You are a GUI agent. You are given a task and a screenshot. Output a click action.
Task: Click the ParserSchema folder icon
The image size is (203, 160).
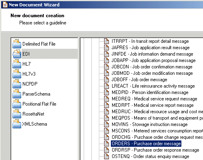[x=17, y=94]
